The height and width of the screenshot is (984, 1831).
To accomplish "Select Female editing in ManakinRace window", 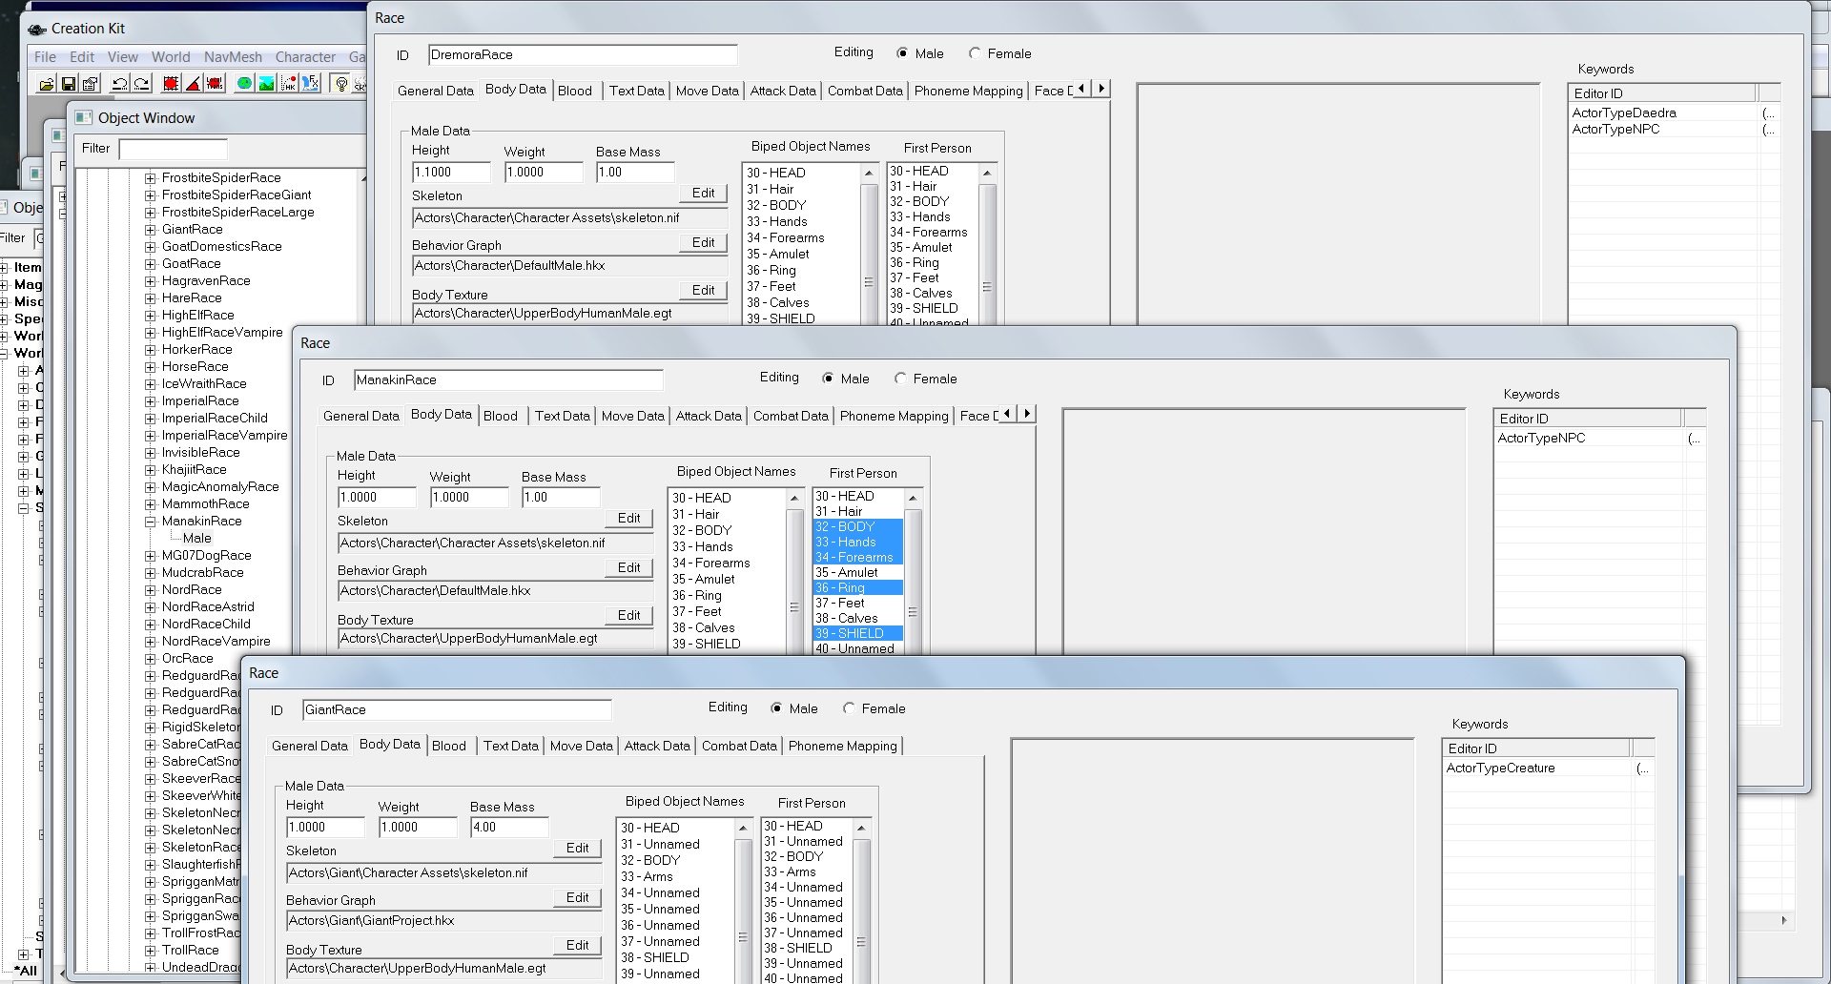I will pyautogui.click(x=900, y=379).
